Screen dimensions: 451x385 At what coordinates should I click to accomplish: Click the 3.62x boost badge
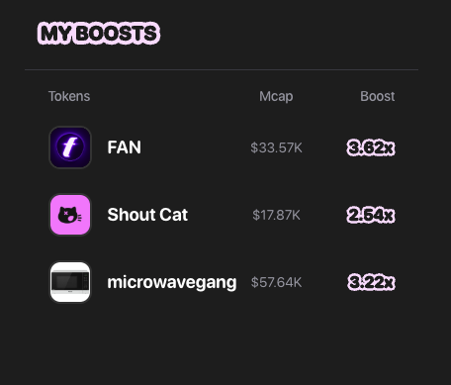point(371,147)
